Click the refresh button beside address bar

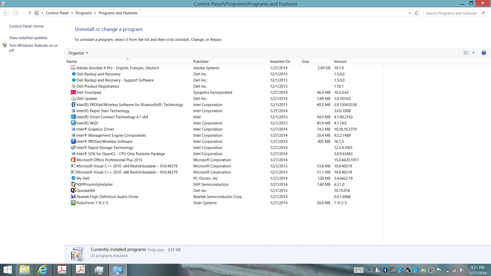pyautogui.click(x=417, y=13)
